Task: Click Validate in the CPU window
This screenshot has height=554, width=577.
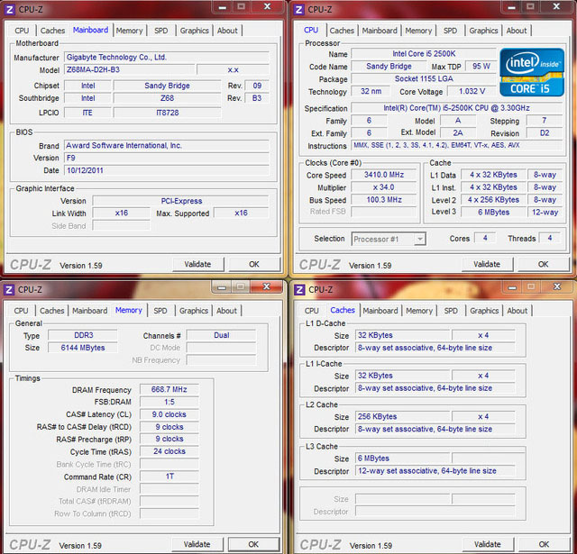Action: point(487,264)
